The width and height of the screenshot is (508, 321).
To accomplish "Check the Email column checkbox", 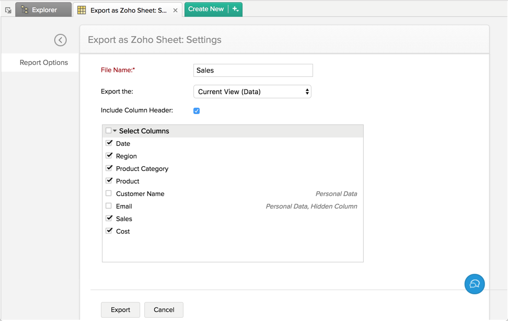I will pos(109,206).
